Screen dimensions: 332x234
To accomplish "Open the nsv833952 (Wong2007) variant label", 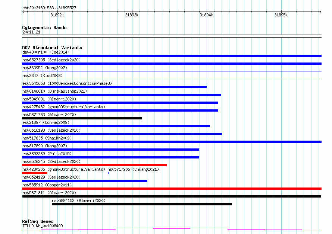I will 45,68.
